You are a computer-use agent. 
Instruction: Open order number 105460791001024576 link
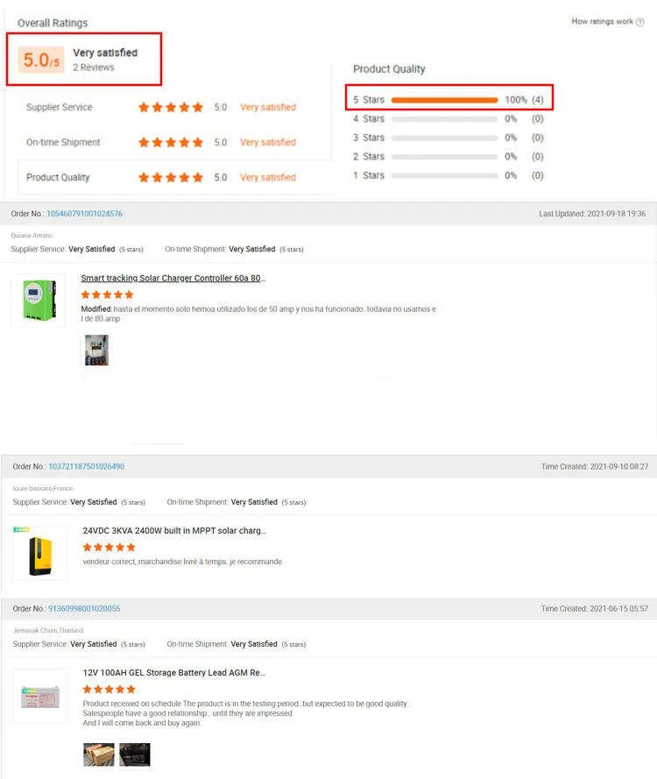[x=84, y=214]
